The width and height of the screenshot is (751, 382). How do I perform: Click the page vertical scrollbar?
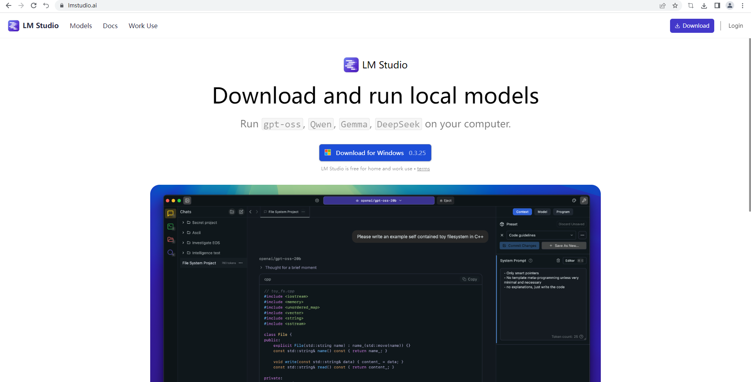click(749, 125)
